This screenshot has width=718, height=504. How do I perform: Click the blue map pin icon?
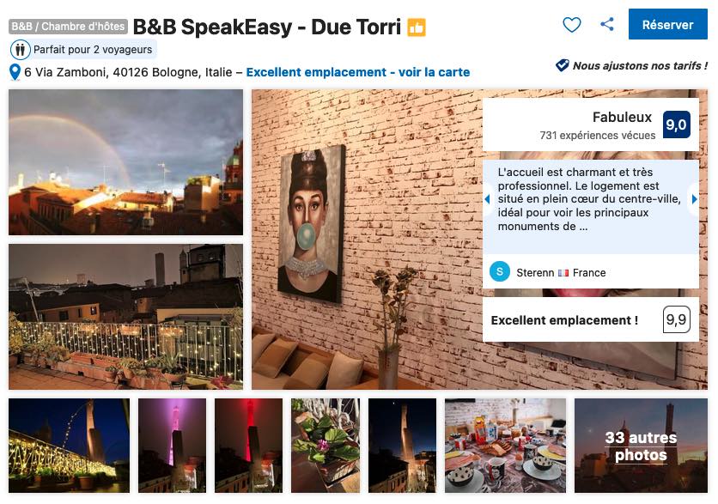(15, 72)
